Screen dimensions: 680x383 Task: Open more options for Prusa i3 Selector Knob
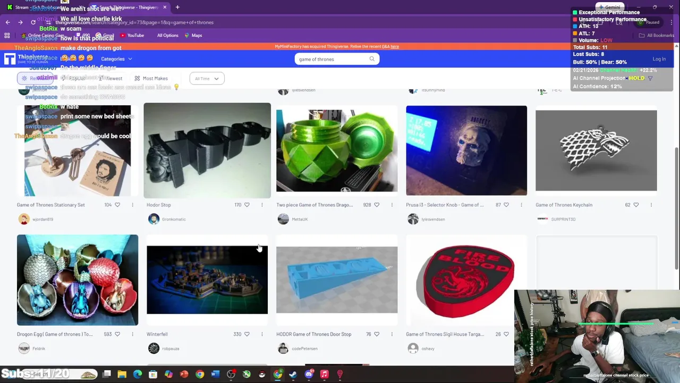tap(521, 205)
